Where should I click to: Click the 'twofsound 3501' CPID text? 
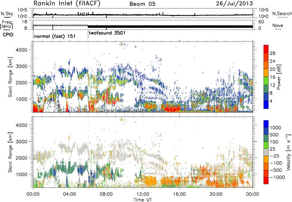tap(107, 33)
